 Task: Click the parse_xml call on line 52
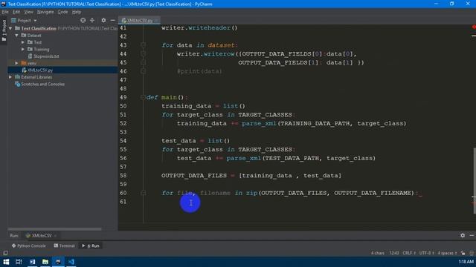point(259,124)
